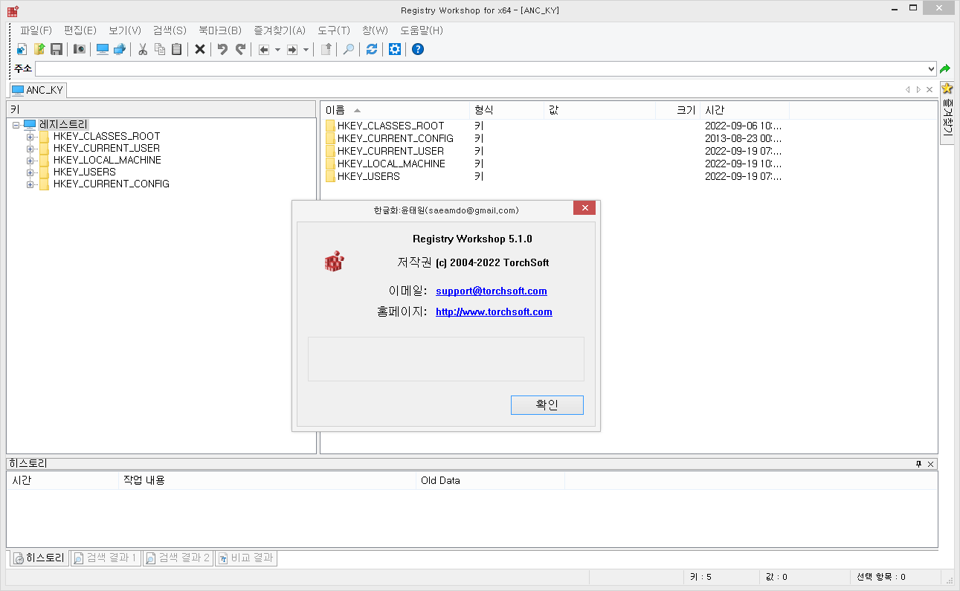
Task: Select the ANC_KY document tab
Action: (x=37, y=90)
